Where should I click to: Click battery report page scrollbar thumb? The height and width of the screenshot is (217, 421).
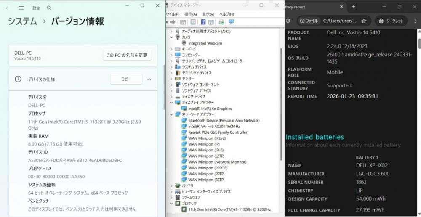(x=419, y=43)
